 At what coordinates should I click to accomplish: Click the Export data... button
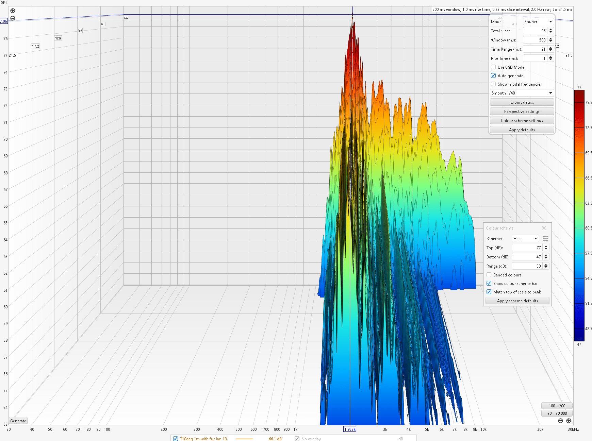522,102
